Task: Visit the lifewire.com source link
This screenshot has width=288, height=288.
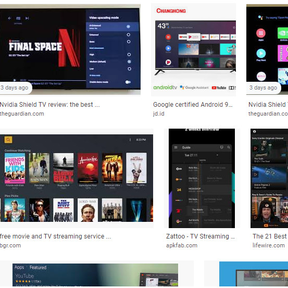Action: (269, 245)
